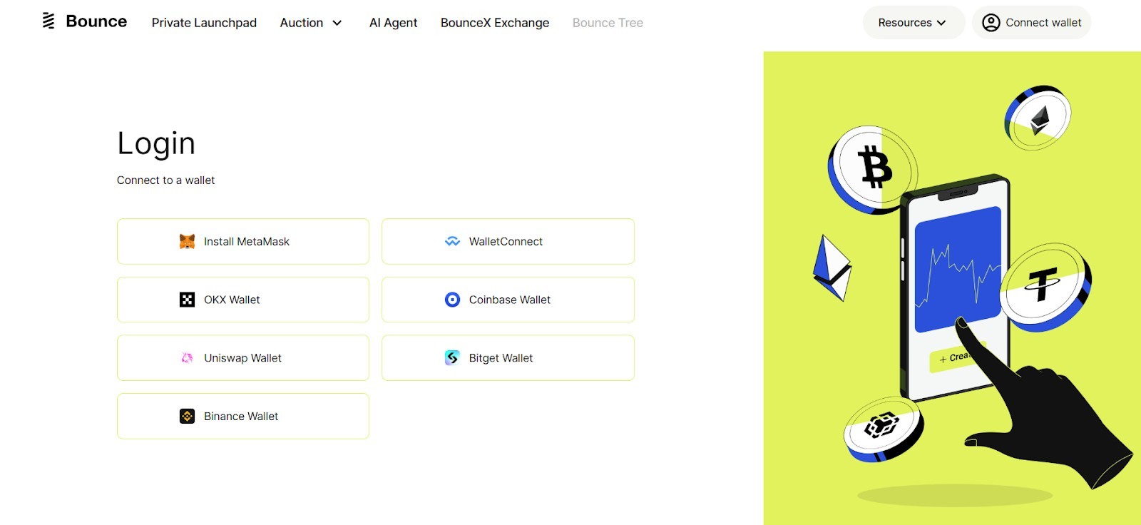Click the WalletConnect wave icon
1141x525 pixels.
(452, 242)
